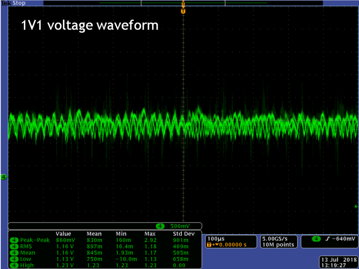The width and height of the screenshot is (359, 269).
Task: Click the 13 Jul 2018 date readout
Action: tap(339, 259)
